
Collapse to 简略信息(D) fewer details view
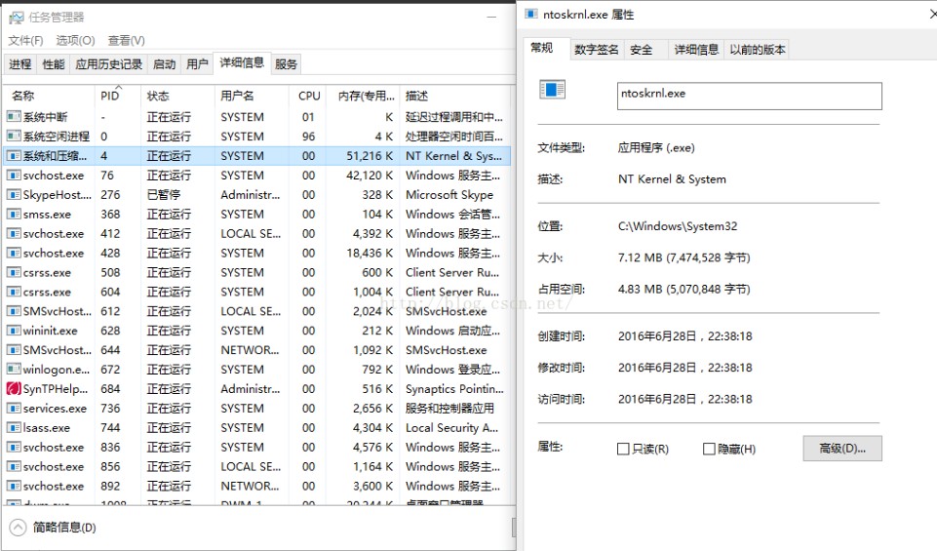54,528
